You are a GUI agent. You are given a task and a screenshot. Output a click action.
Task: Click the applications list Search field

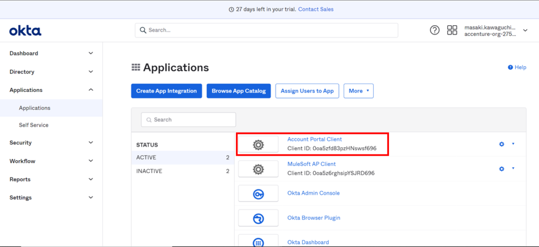coord(188,120)
